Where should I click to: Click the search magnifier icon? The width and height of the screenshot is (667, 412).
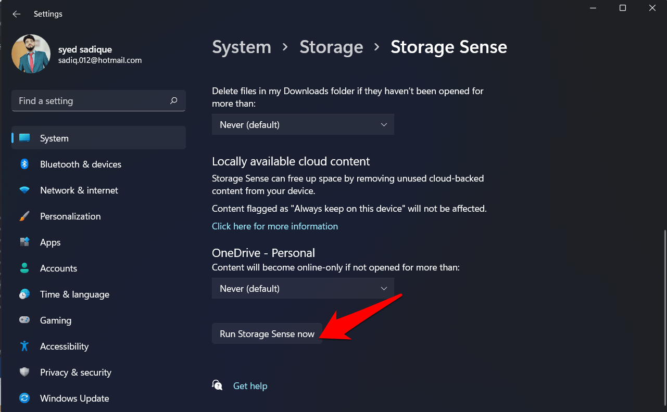tap(174, 101)
